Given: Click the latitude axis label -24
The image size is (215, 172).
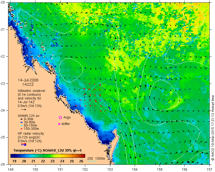Looking at the screenshot, I should pos(3,110).
